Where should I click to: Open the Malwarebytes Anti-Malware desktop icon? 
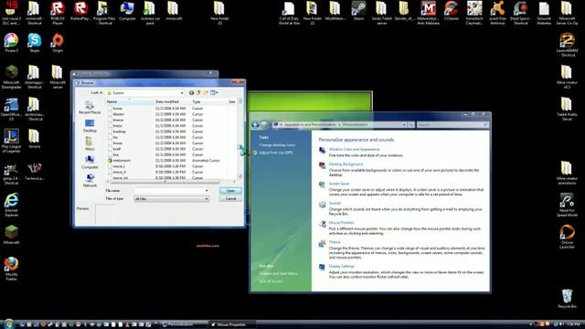tap(428, 13)
